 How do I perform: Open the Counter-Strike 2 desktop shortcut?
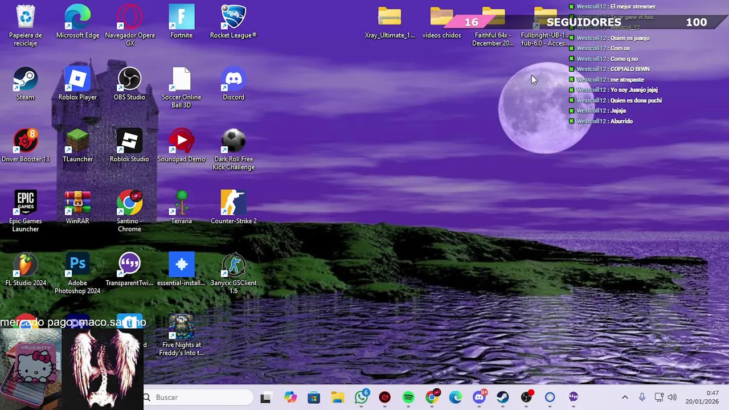click(x=233, y=207)
